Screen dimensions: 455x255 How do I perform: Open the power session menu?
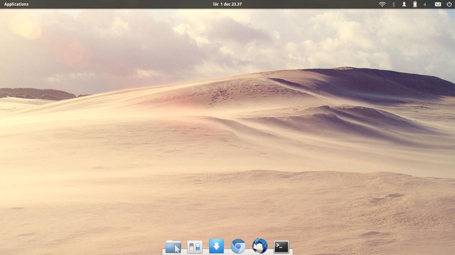(449, 4)
